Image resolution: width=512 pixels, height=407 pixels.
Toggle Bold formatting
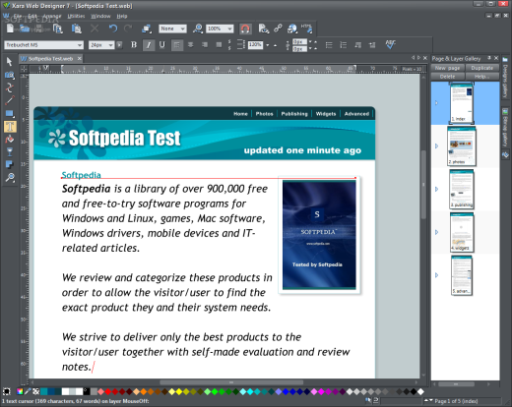pos(134,45)
